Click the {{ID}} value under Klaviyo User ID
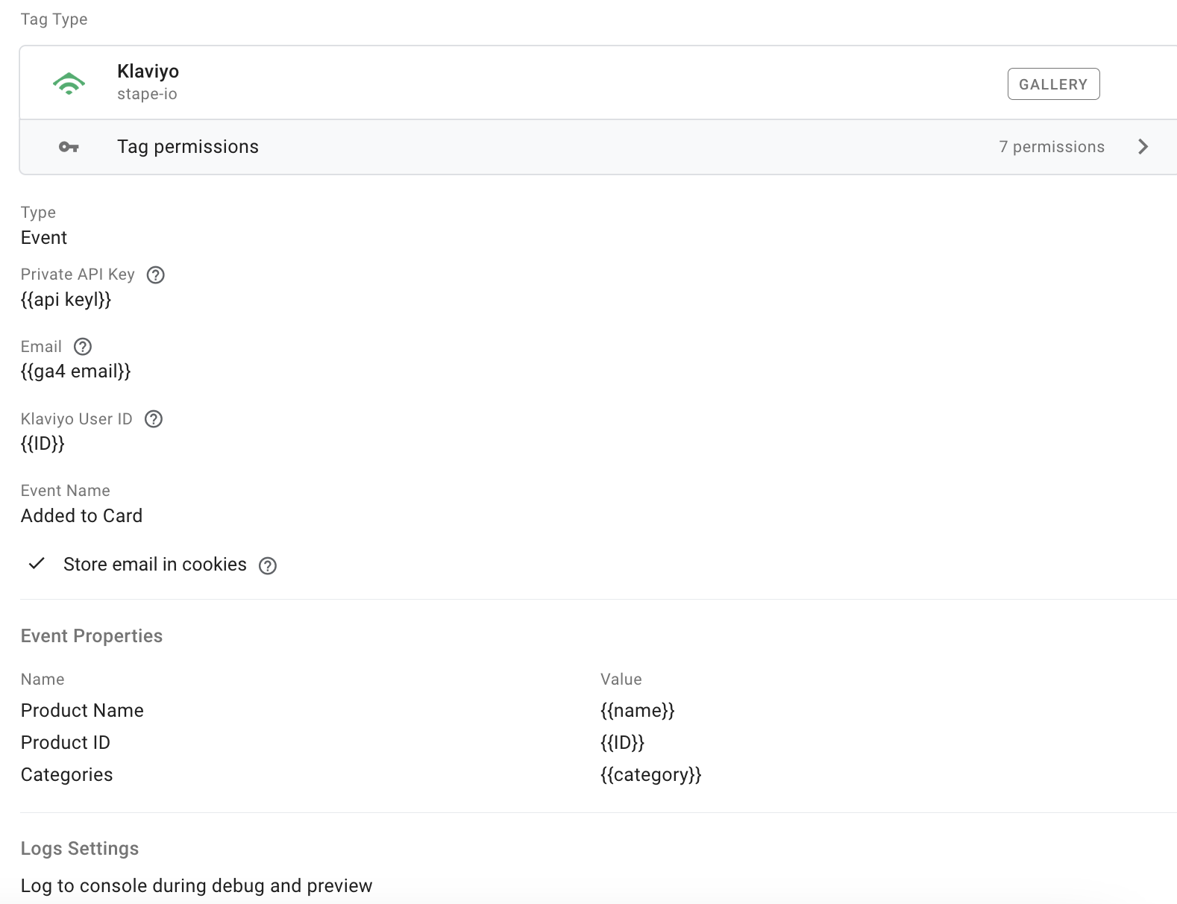The image size is (1177, 904). (x=43, y=444)
